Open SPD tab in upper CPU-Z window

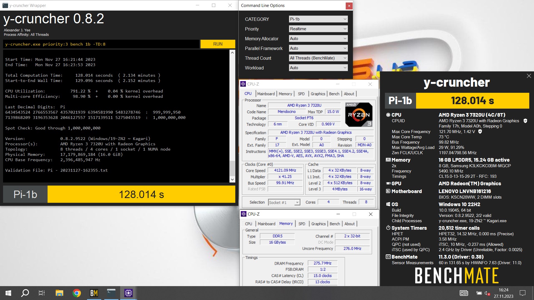[x=301, y=94]
